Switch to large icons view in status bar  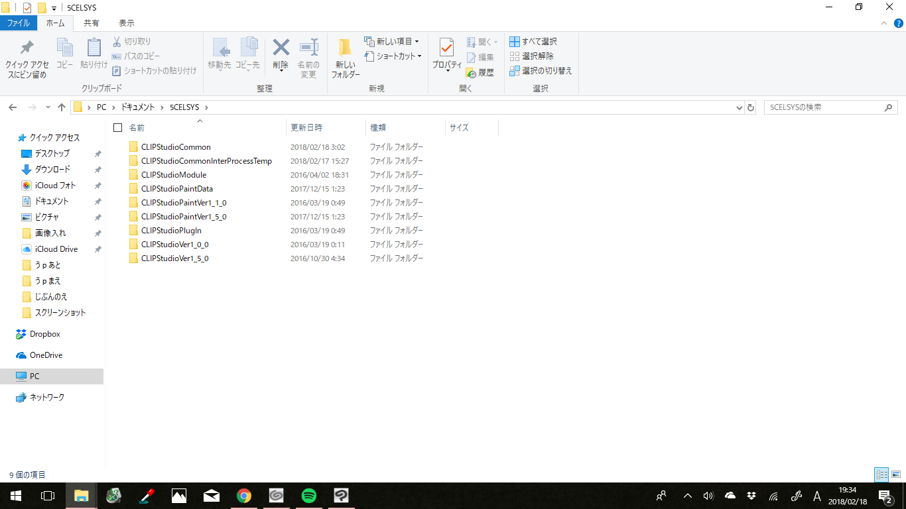pos(896,475)
